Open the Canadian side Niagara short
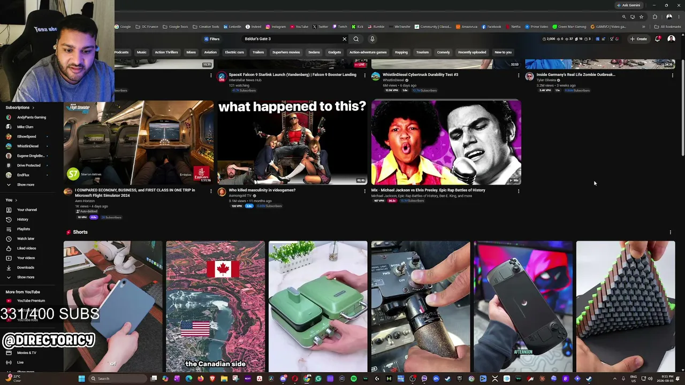 point(215,306)
